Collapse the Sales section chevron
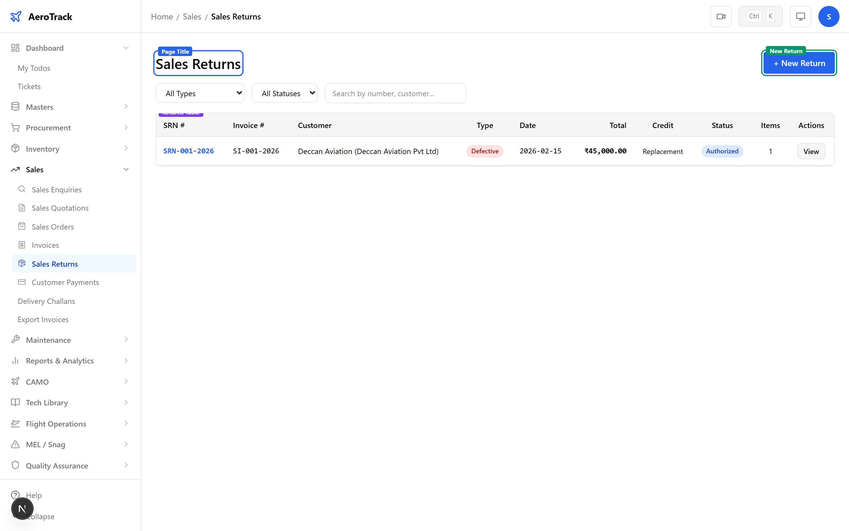The image size is (849, 531). click(x=126, y=169)
